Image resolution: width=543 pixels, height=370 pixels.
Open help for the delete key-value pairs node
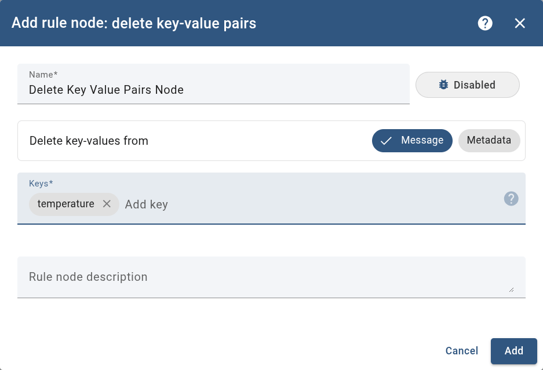(x=485, y=23)
